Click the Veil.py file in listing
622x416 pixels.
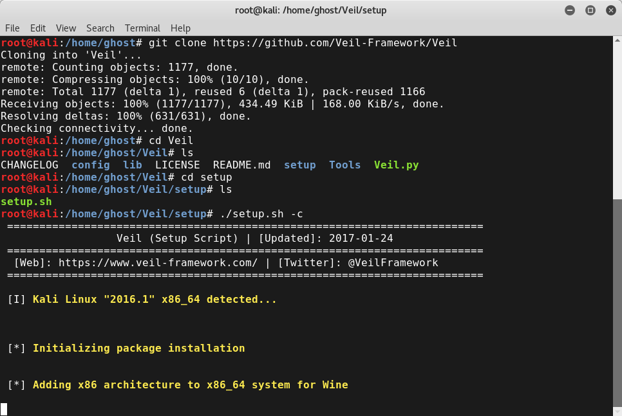396,165
